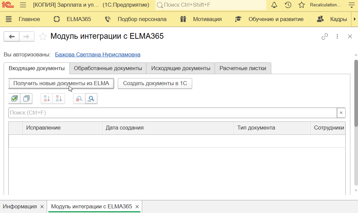Add module page to favorites star
Image resolution: width=358 pixels, height=213 pixels.
coord(43,37)
